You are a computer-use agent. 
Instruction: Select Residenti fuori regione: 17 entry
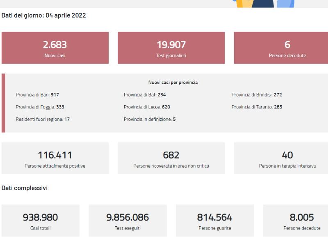pos(43,119)
